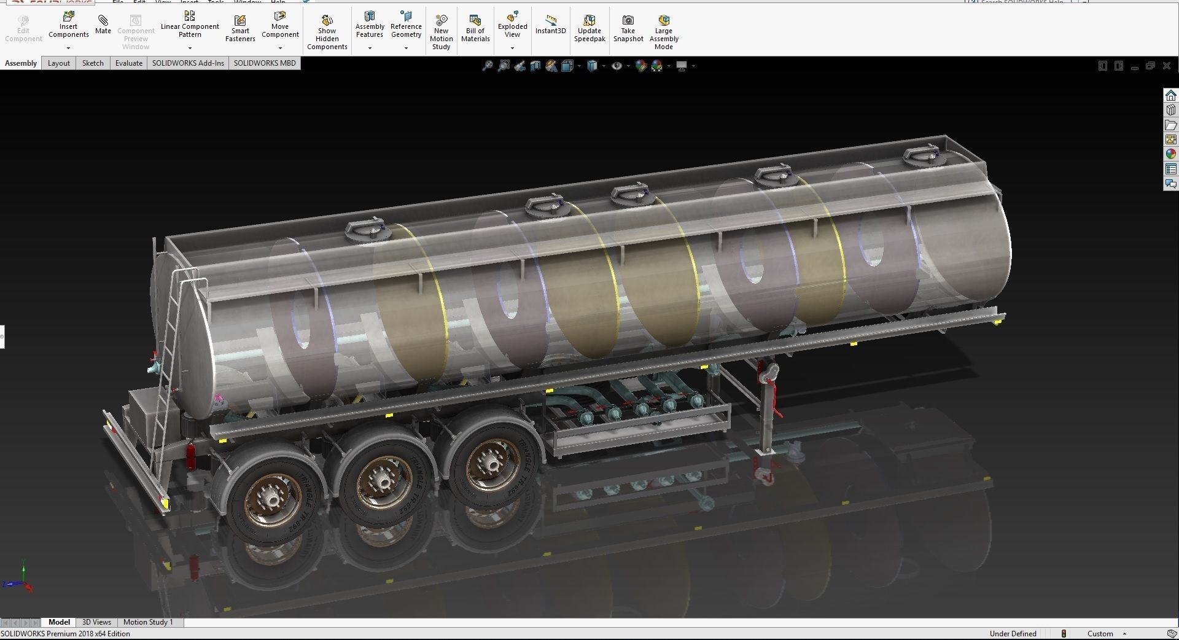The height and width of the screenshot is (640, 1179).
Task: Open the 3D Views bottom tab
Action: pos(97,622)
